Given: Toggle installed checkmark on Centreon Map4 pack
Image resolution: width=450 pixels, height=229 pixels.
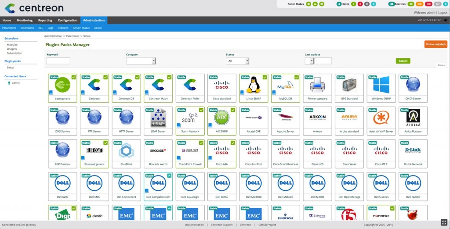Looking at the screenshot, I should coord(169,77).
